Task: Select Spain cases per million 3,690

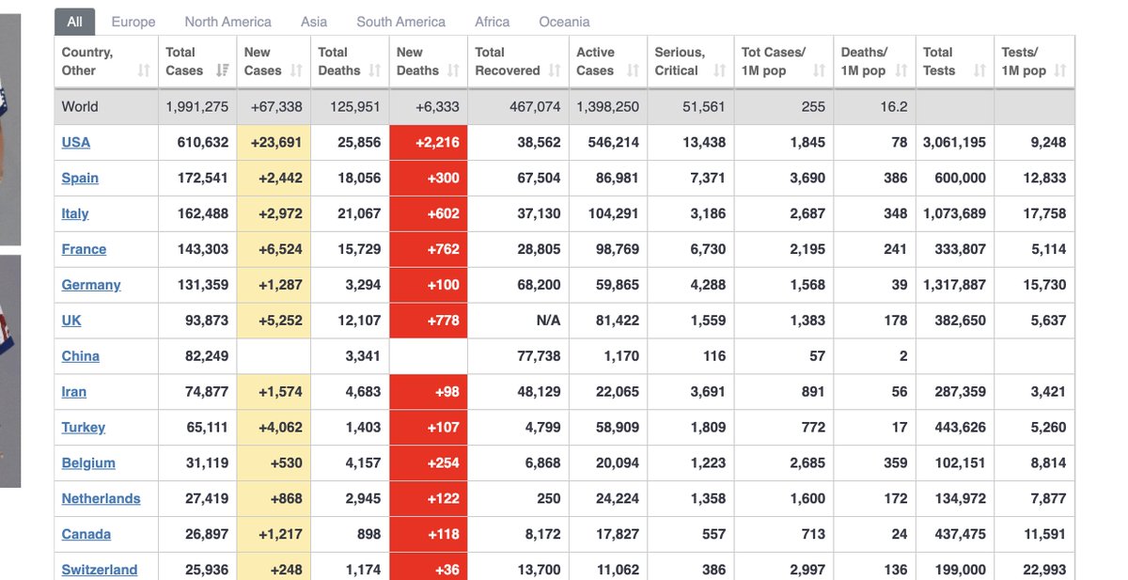Action: pos(807,179)
